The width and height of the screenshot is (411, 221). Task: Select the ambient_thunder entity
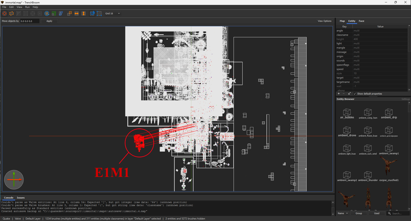pyautogui.click(x=368, y=176)
